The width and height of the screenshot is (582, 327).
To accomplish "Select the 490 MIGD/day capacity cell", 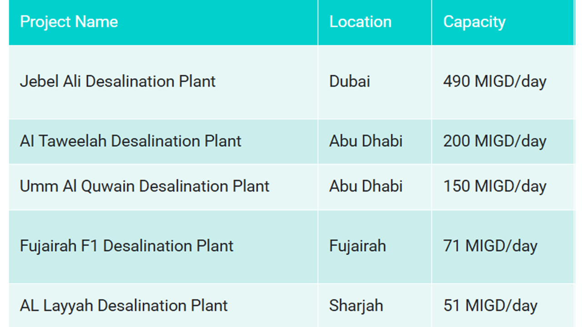I will point(495,82).
